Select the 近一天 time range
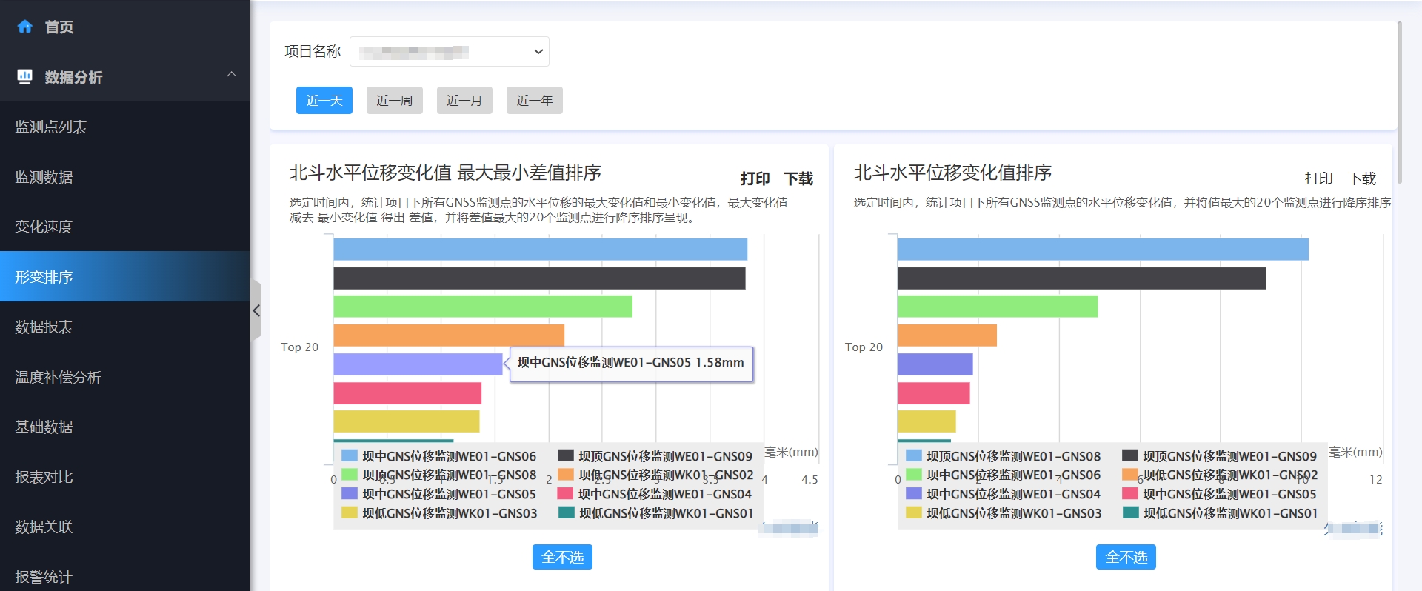 [324, 101]
